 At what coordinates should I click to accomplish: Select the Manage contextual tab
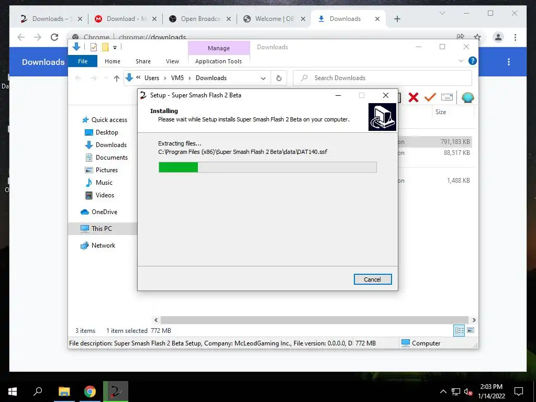click(x=219, y=48)
